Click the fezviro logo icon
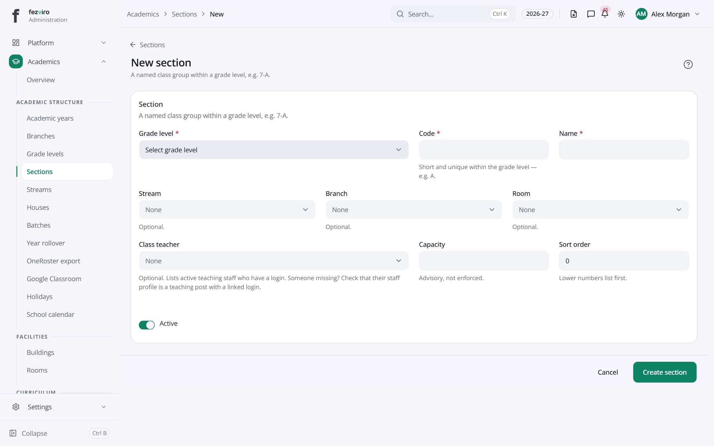 pyautogui.click(x=16, y=15)
